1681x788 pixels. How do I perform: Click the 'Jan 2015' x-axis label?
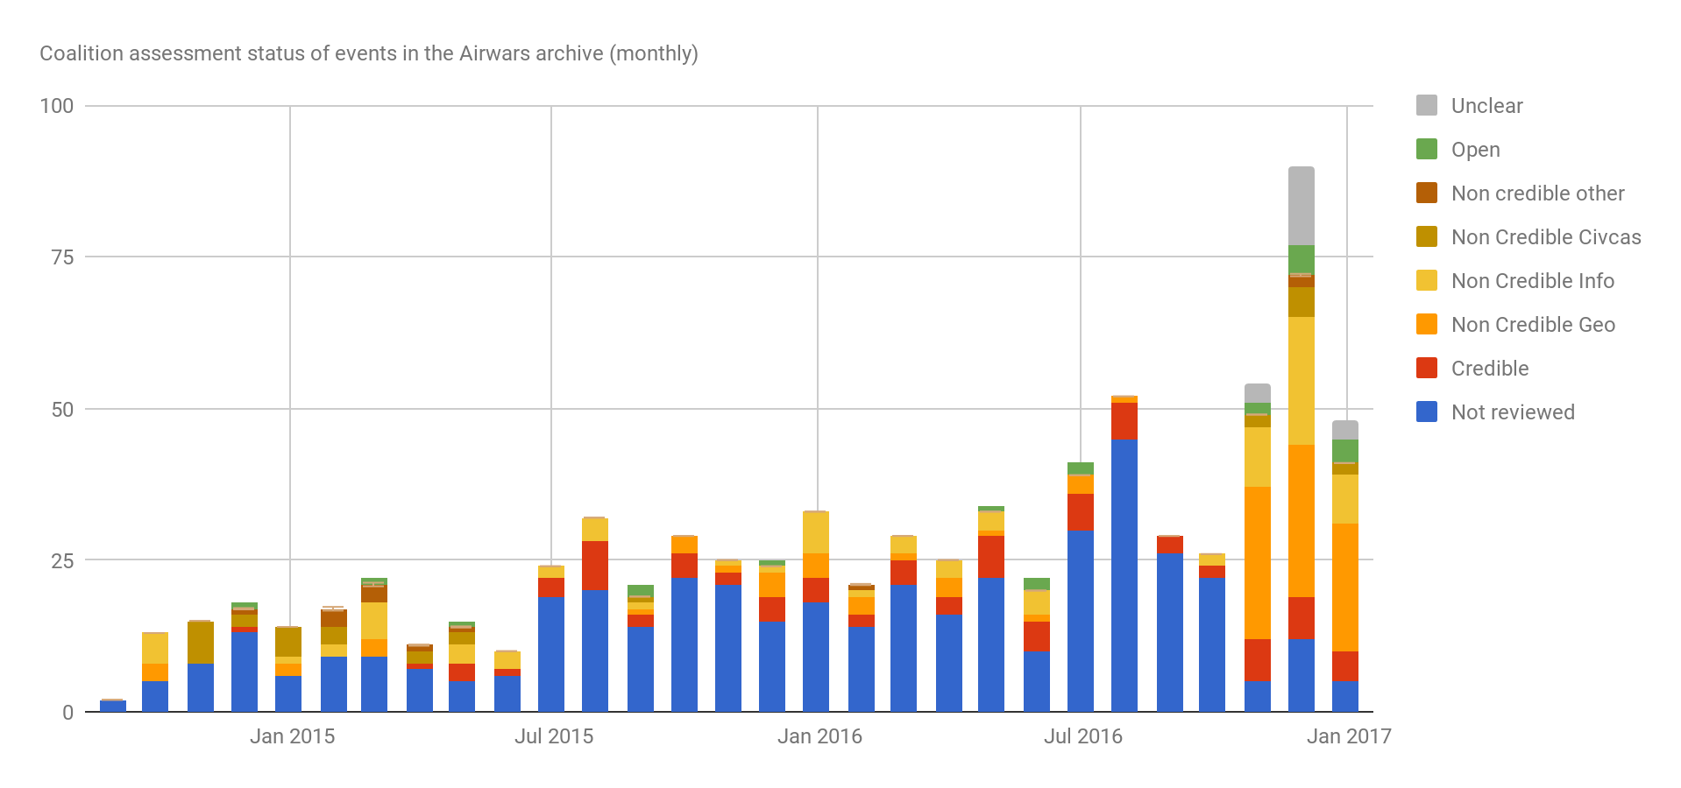coord(292,736)
